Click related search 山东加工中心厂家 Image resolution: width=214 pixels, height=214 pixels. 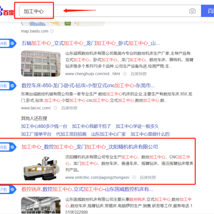coord(108,134)
